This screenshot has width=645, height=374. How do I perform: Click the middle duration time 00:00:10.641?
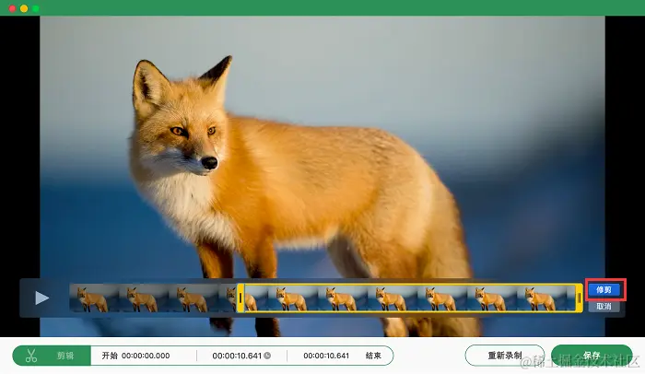point(237,356)
